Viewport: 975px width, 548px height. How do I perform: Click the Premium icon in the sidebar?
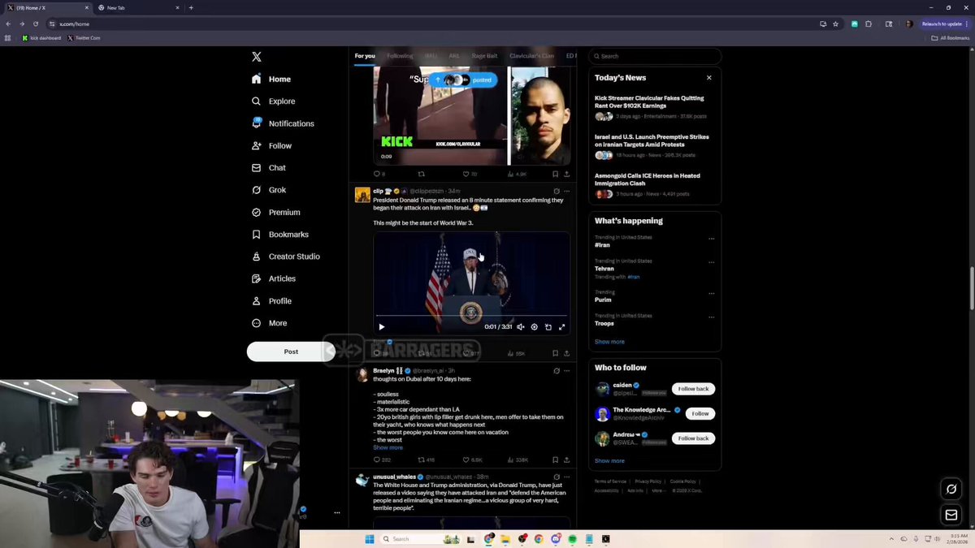[256, 212]
